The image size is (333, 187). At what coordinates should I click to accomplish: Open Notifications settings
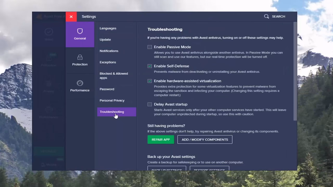pos(109,51)
